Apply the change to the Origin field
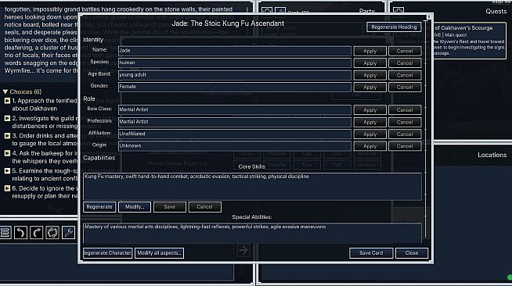Screen dimensions: 512x286 (370, 146)
